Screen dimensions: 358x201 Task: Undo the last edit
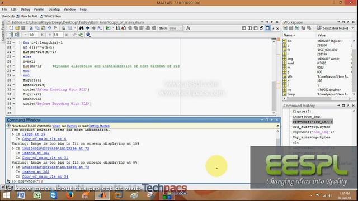[49, 28]
